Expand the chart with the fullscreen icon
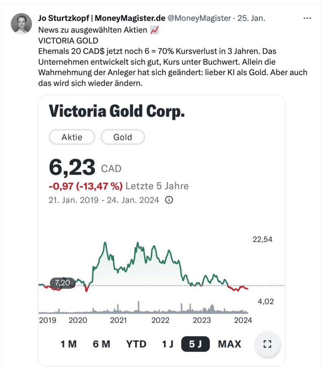The width and height of the screenshot is (325, 370). click(x=267, y=344)
